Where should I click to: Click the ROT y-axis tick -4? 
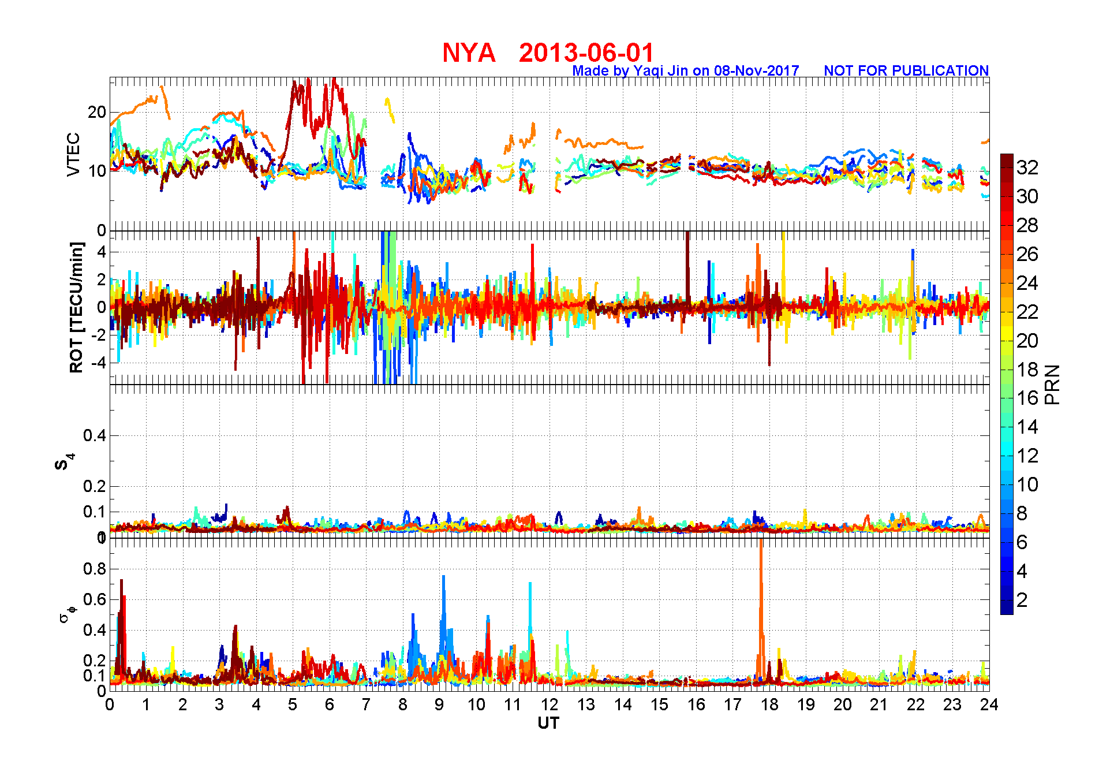98,363
